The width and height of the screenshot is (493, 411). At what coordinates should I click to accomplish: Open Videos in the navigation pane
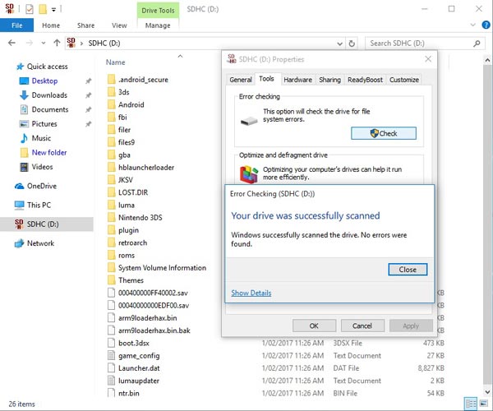[x=42, y=167]
